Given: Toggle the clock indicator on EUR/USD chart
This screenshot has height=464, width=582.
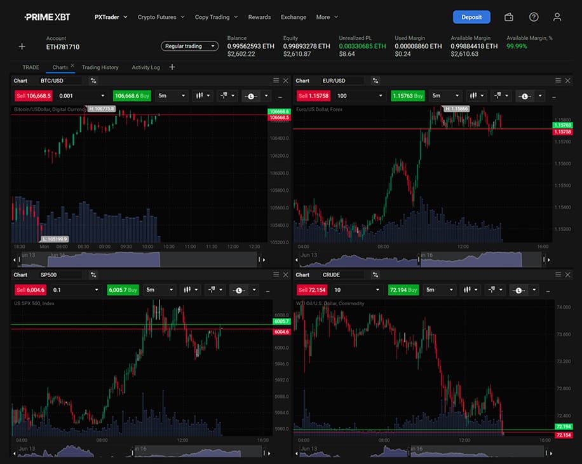Looking at the screenshot, I should pos(531,96).
